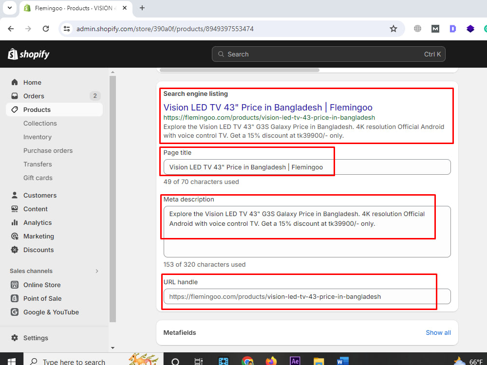This screenshot has width=487, height=365.
Task: Click the blue diamond extension icon
Action: [x=470, y=29]
